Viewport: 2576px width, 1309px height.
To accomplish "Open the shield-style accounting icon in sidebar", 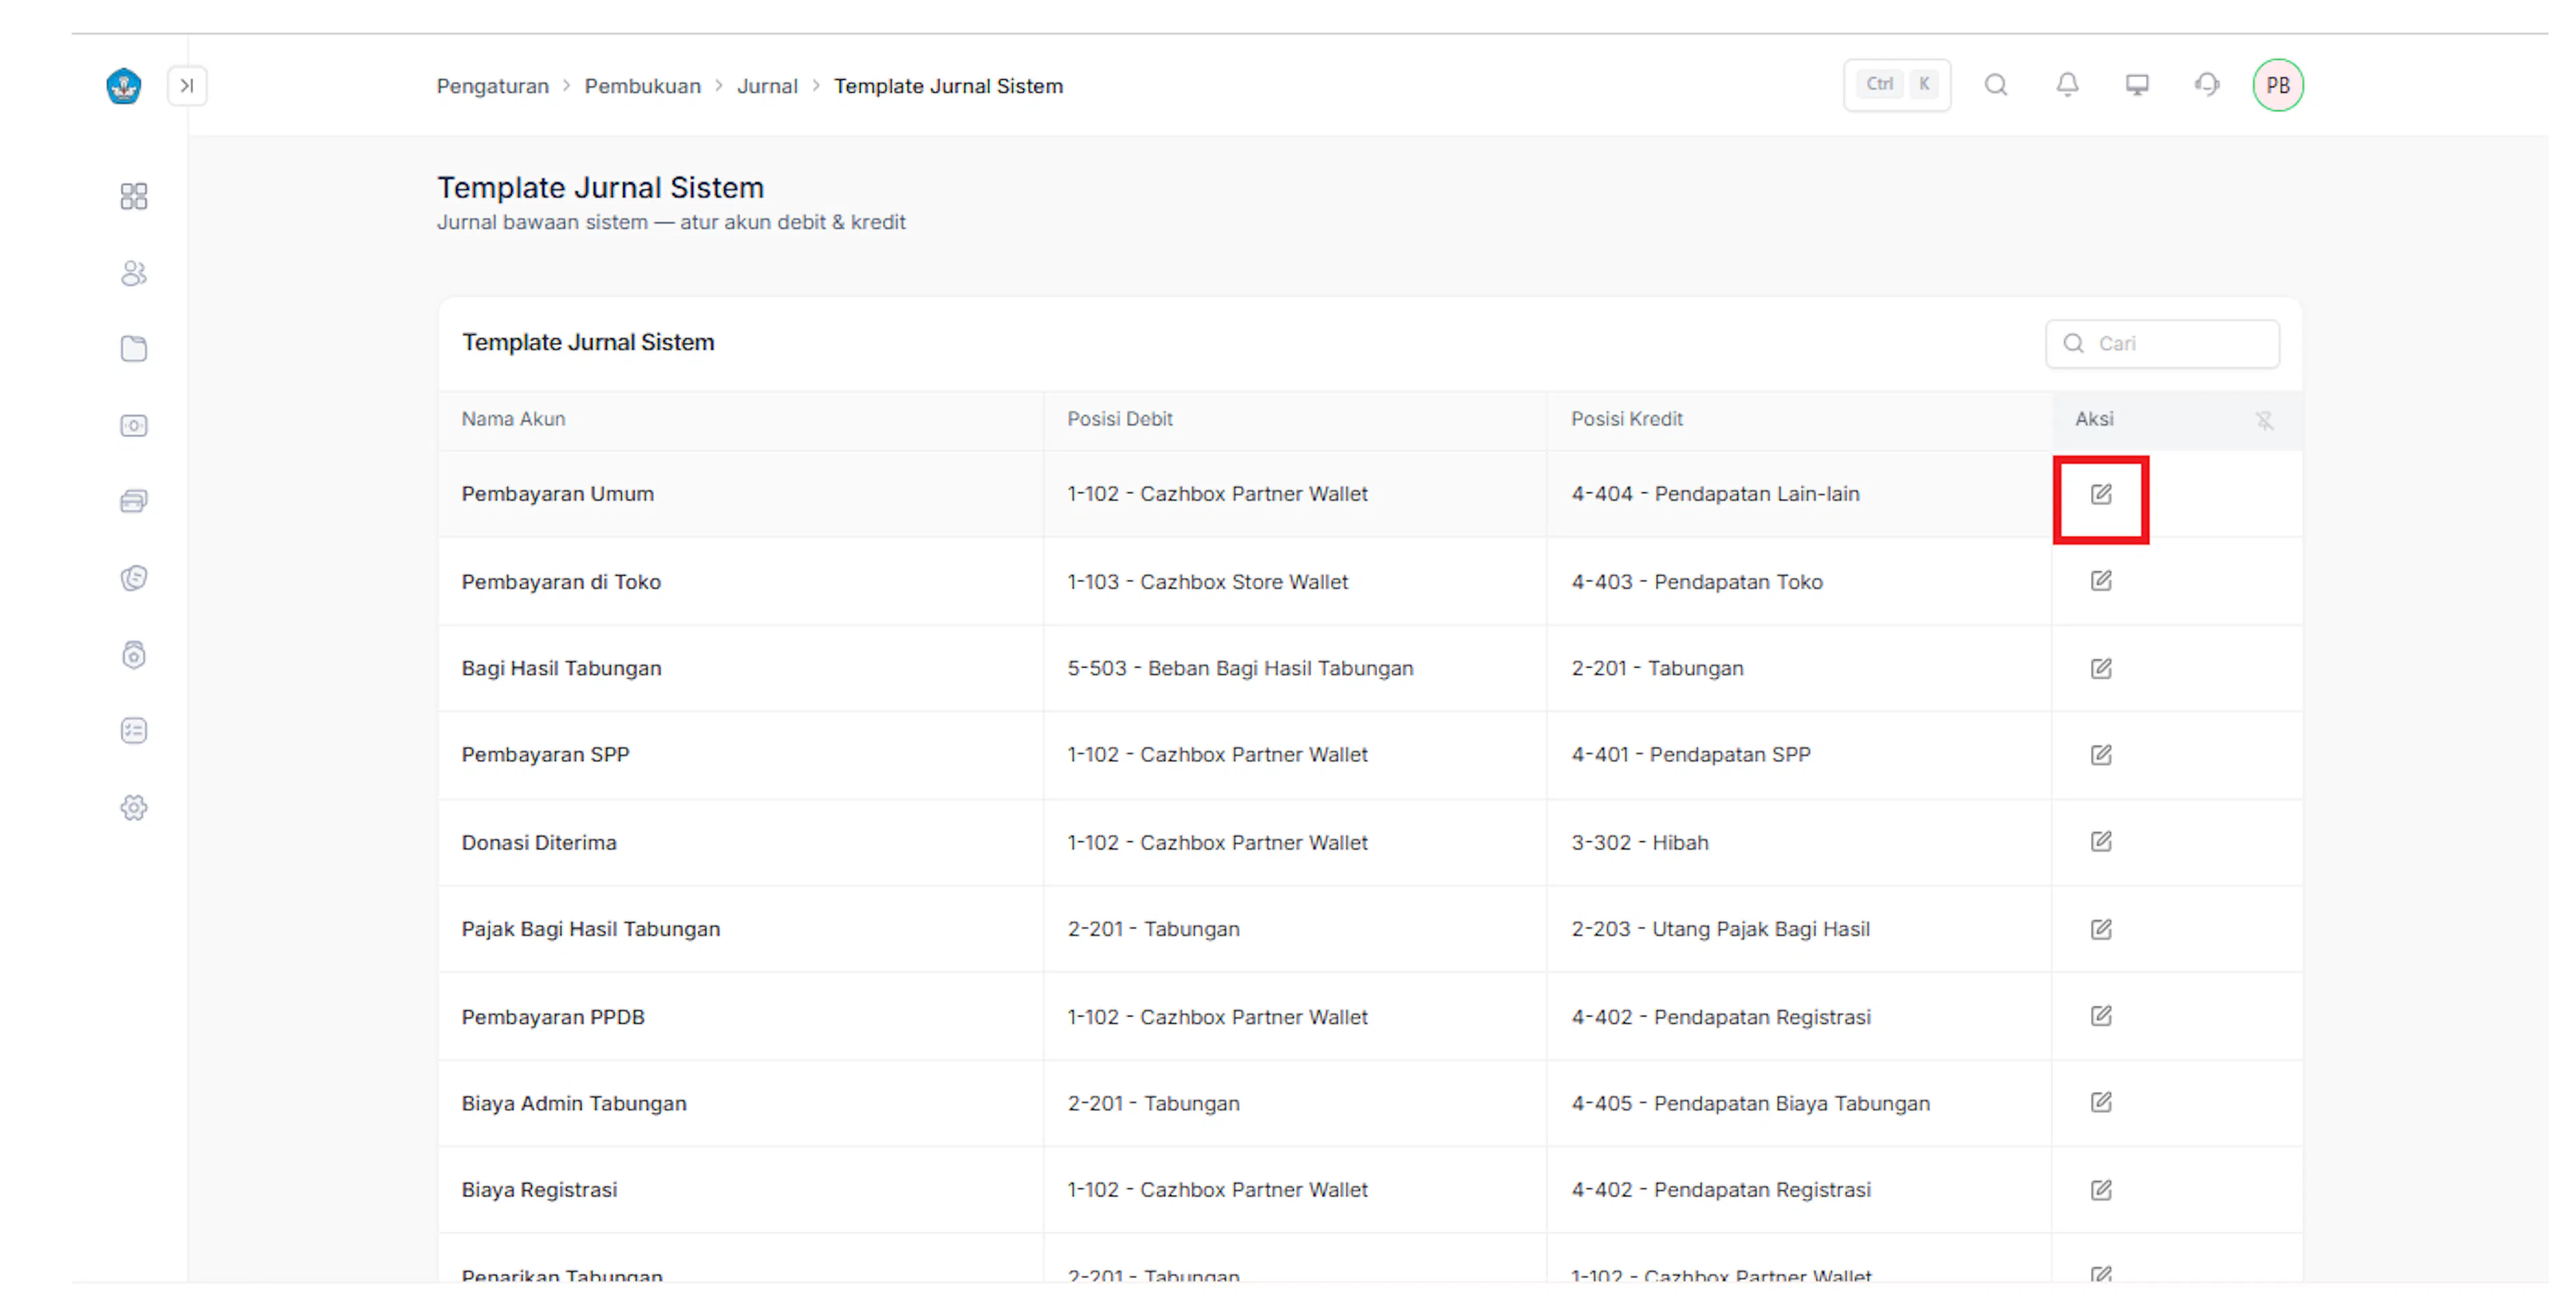I will 133,578.
